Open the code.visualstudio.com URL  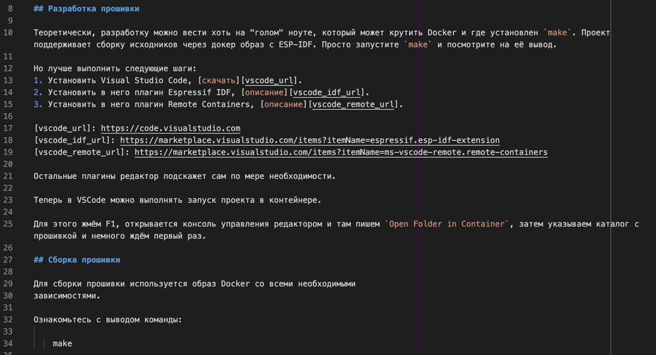point(170,128)
